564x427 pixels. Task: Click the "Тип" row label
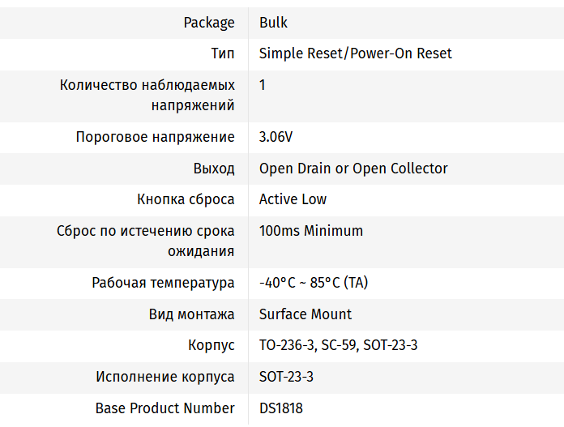pyautogui.click(x=222, y=53)
